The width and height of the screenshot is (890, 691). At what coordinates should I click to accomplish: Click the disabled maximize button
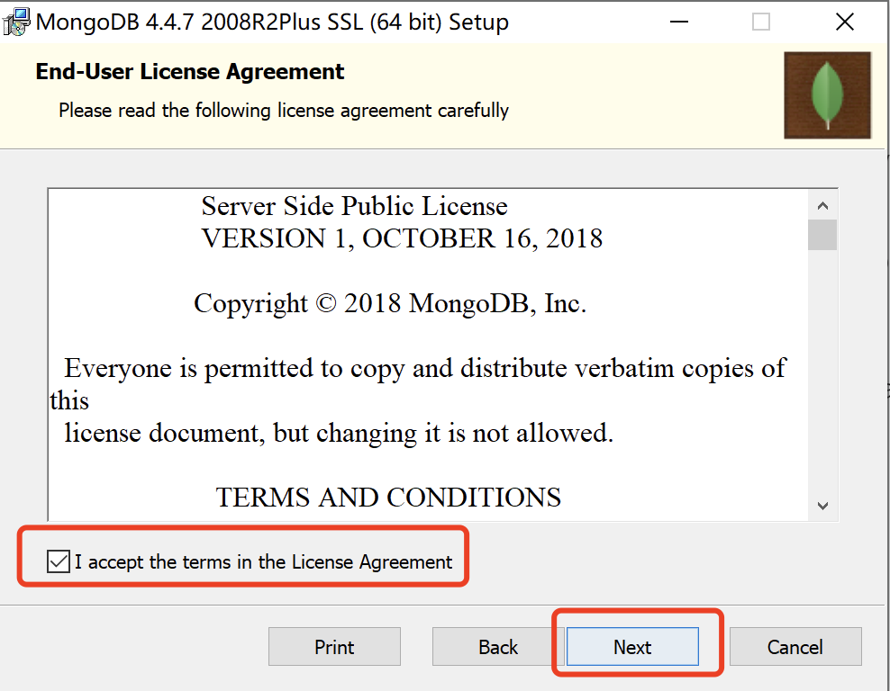761,22
